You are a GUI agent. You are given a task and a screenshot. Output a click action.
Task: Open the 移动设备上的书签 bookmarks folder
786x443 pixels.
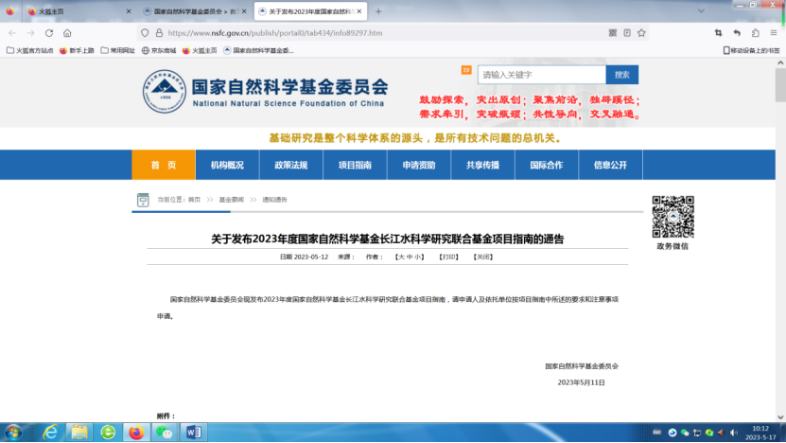pyautogui.click(x=751, y=50)
